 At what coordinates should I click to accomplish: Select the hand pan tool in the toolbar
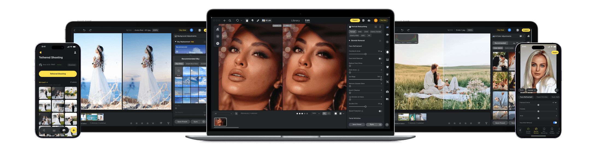click(247, 20)
